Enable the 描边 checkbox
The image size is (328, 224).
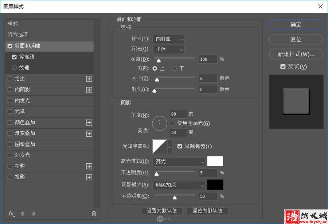click(x=10, y=79)
